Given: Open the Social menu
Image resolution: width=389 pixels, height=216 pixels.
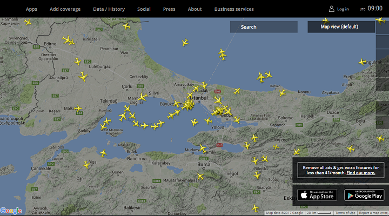Looking at the screenshot, I should [x=144, y=9].
